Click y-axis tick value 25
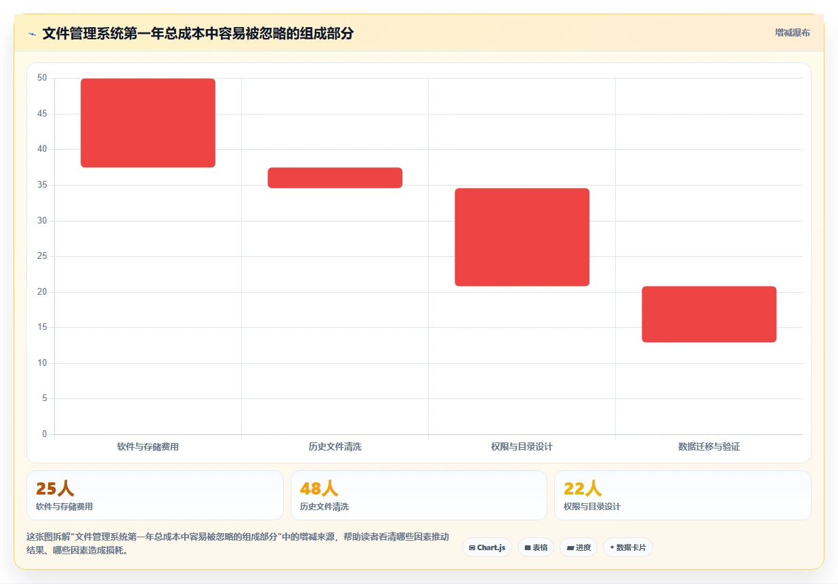The width and height of the screenshot is (838, 584). (42, 256)
